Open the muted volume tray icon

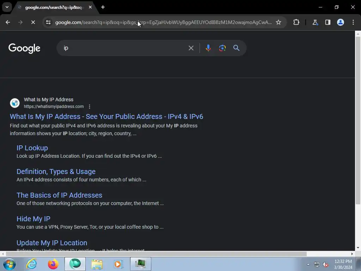pos(325,264)
